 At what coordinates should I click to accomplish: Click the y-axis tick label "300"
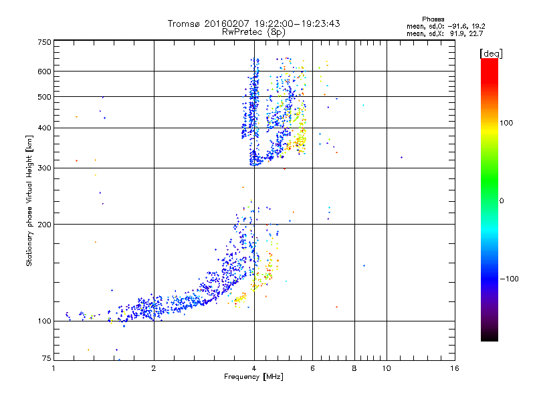click(44, 168)
